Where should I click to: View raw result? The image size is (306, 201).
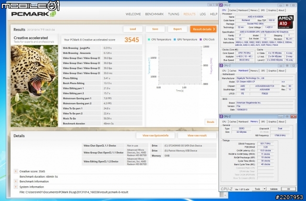pyautogui.click(x=197, y=136)
